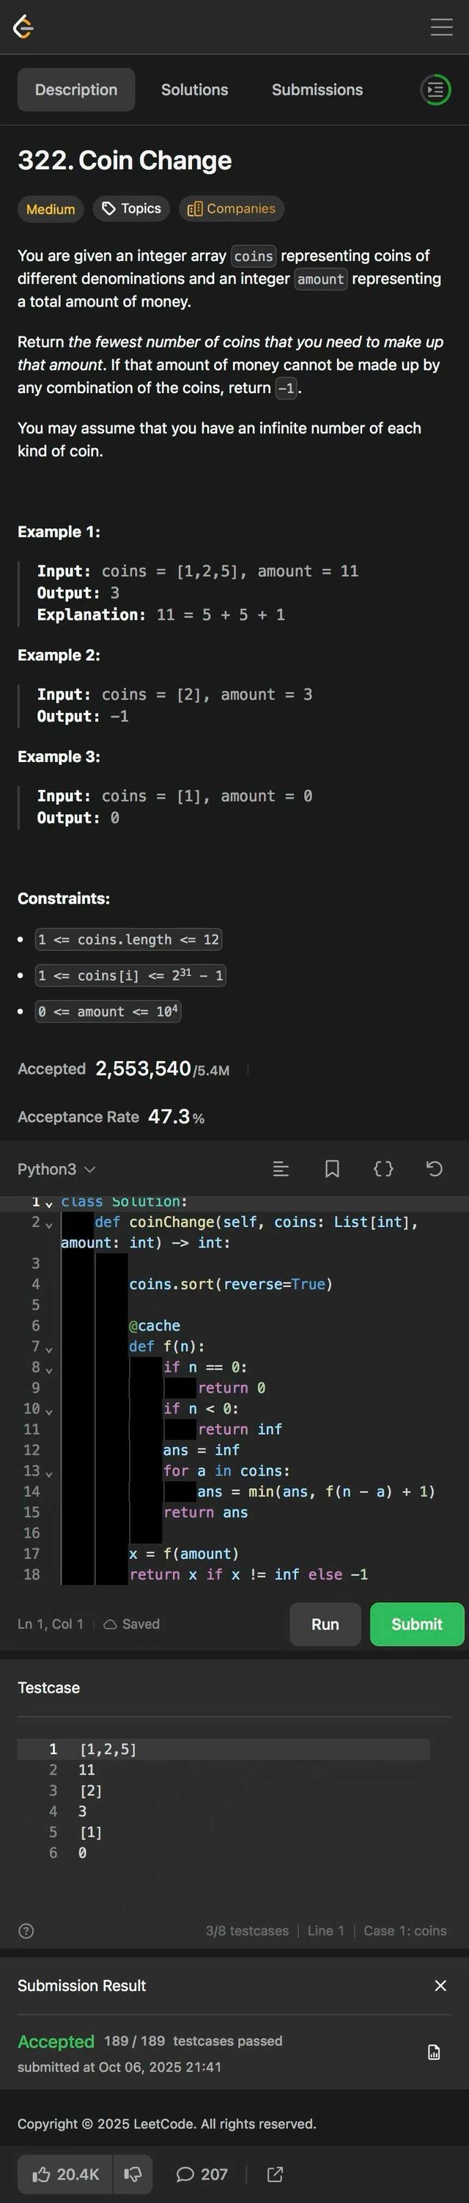
Task: Collapse the for loop fold at line 13
Action: click(x=48, y=1473)
